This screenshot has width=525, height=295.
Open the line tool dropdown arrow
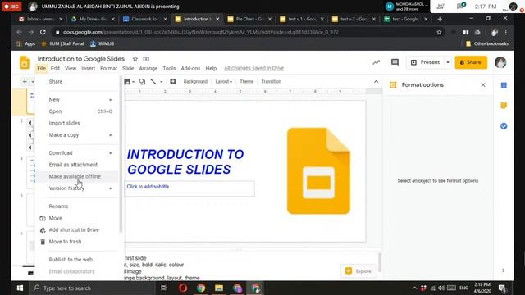(x=162, y=82)
